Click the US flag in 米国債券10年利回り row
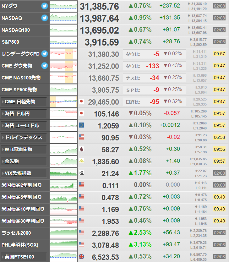The image size is (229, 262). (x=81, y=209)
